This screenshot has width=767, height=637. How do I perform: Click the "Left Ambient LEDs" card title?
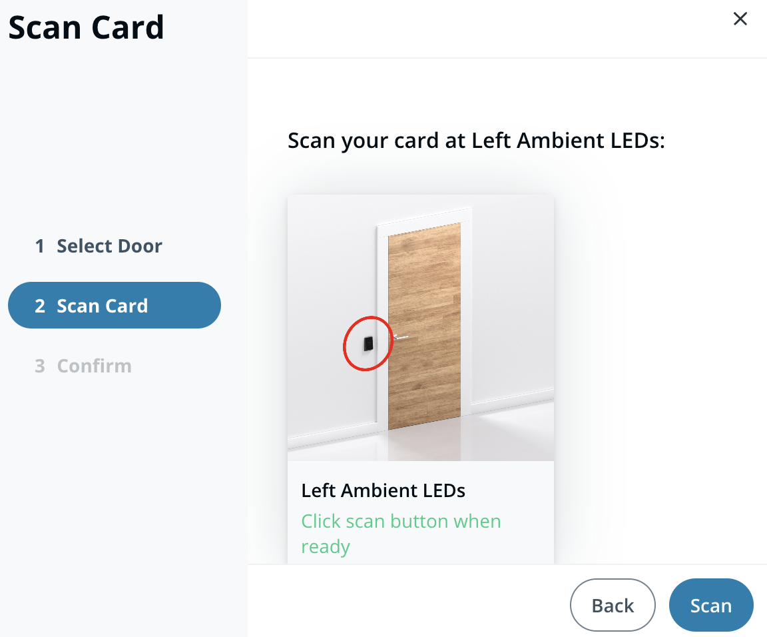tap(383, 491)
